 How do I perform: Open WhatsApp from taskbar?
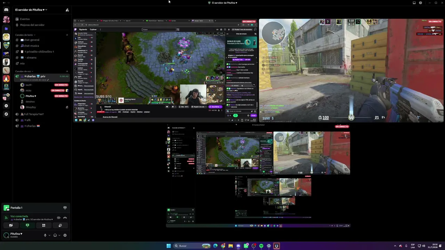point(246,246)
